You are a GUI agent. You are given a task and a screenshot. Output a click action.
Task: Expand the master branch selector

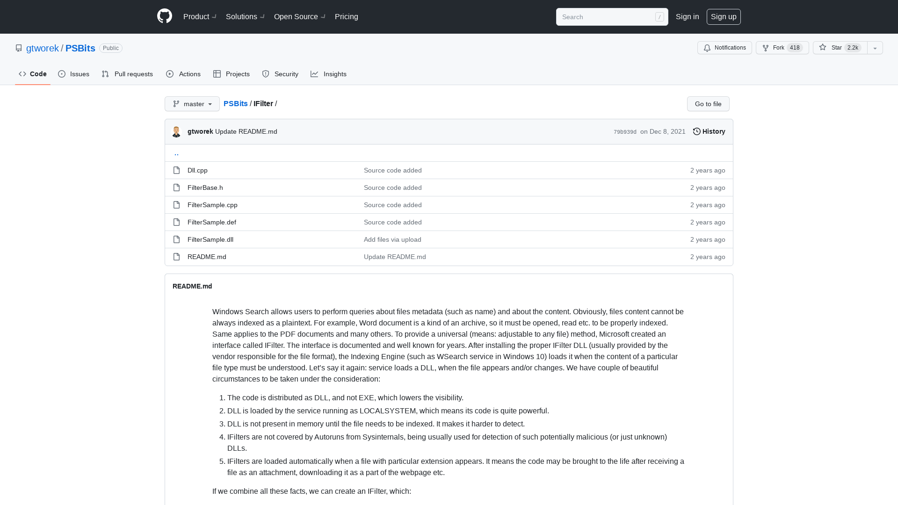coord(192,104)
